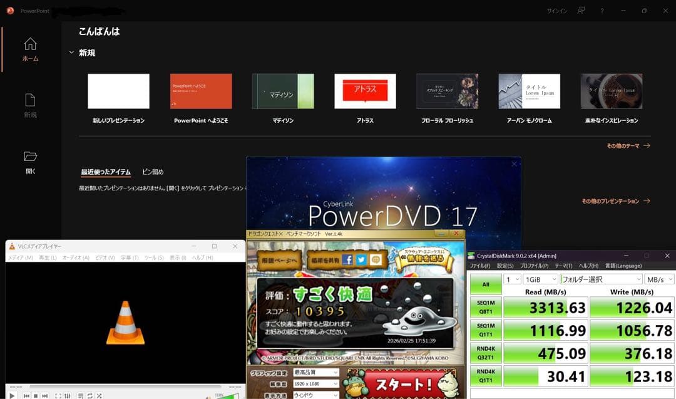Click VLC stop button
676x399 pixels.
click(x=36, y=395)
